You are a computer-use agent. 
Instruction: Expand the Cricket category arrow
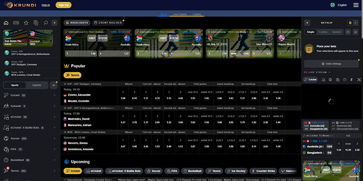54,95
